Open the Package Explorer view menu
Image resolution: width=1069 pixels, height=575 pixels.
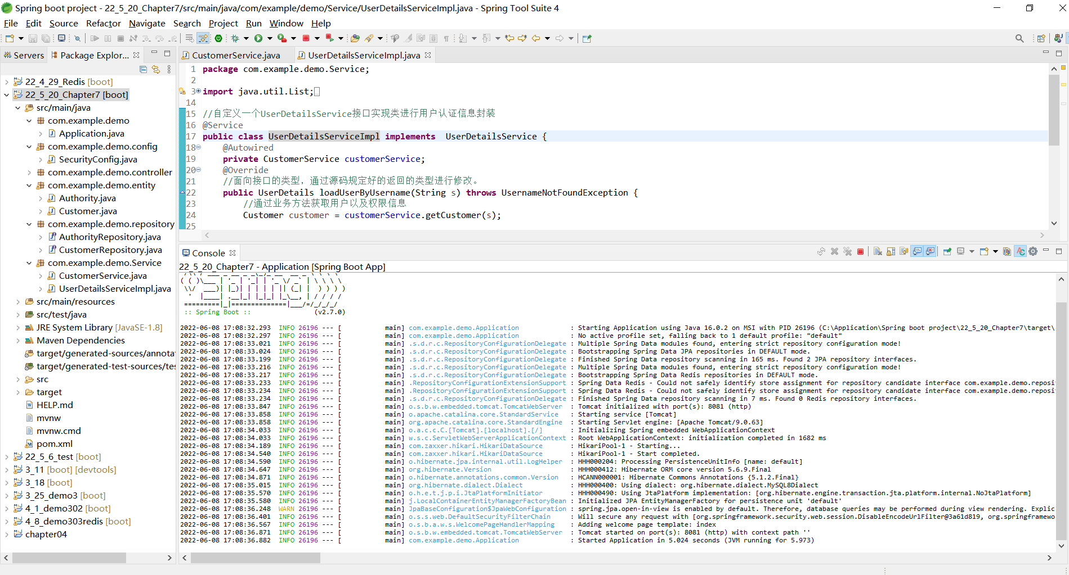point(169,69)
